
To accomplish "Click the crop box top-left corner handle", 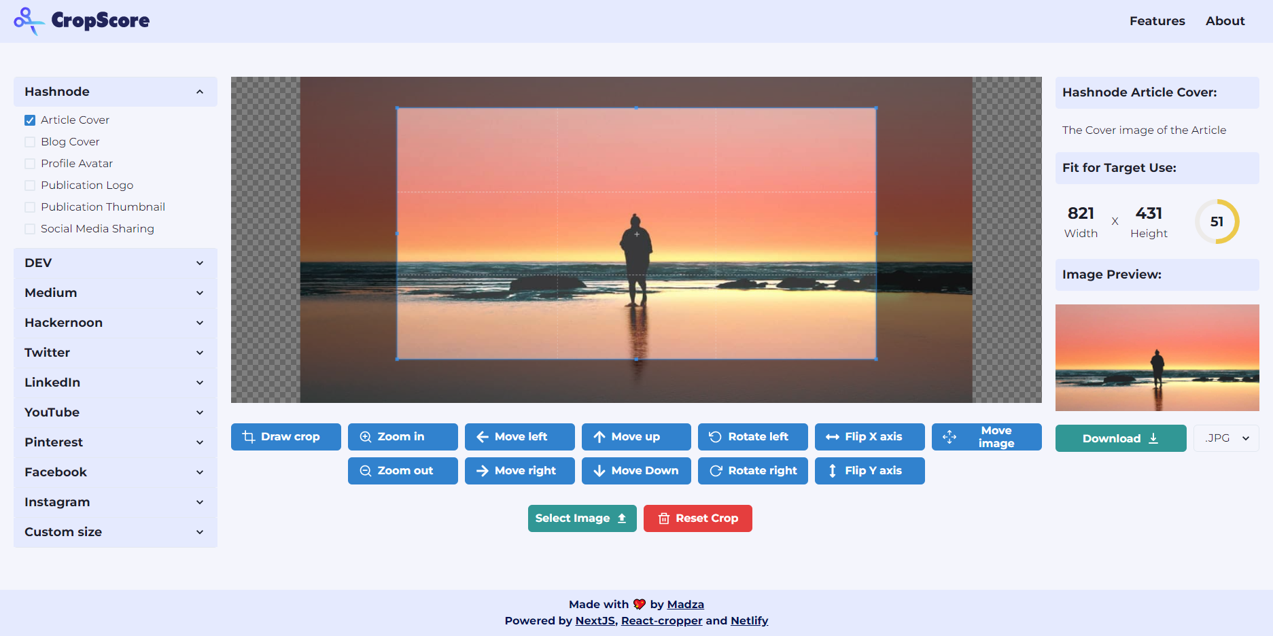I will (397, 108).
